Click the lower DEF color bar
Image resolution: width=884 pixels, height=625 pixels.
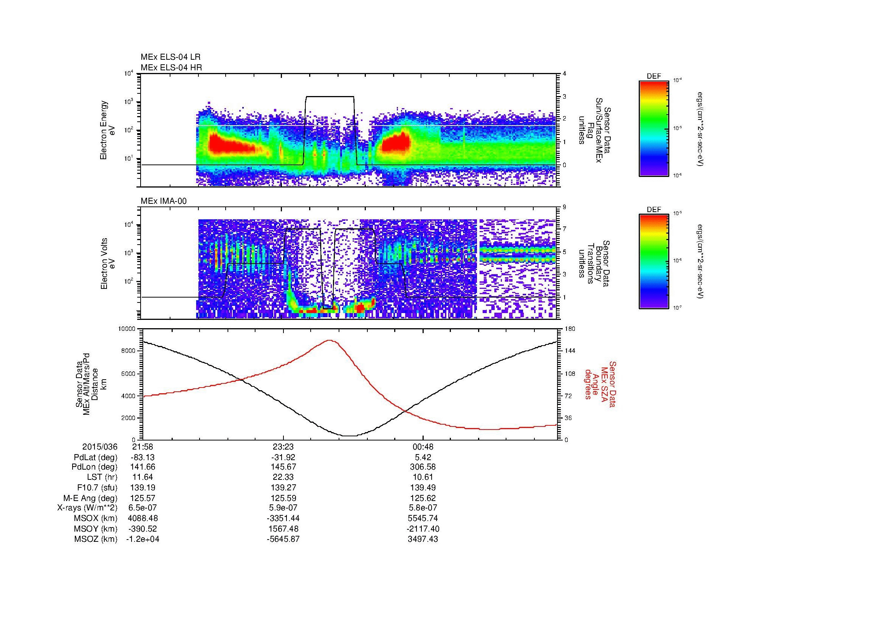pyautogui.click(x=654, y=262)
